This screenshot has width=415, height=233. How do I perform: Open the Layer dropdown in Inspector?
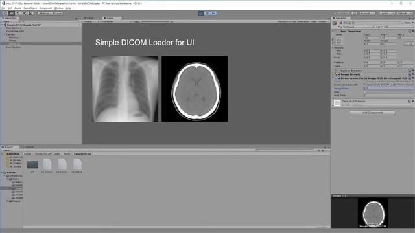pos(398,27)
